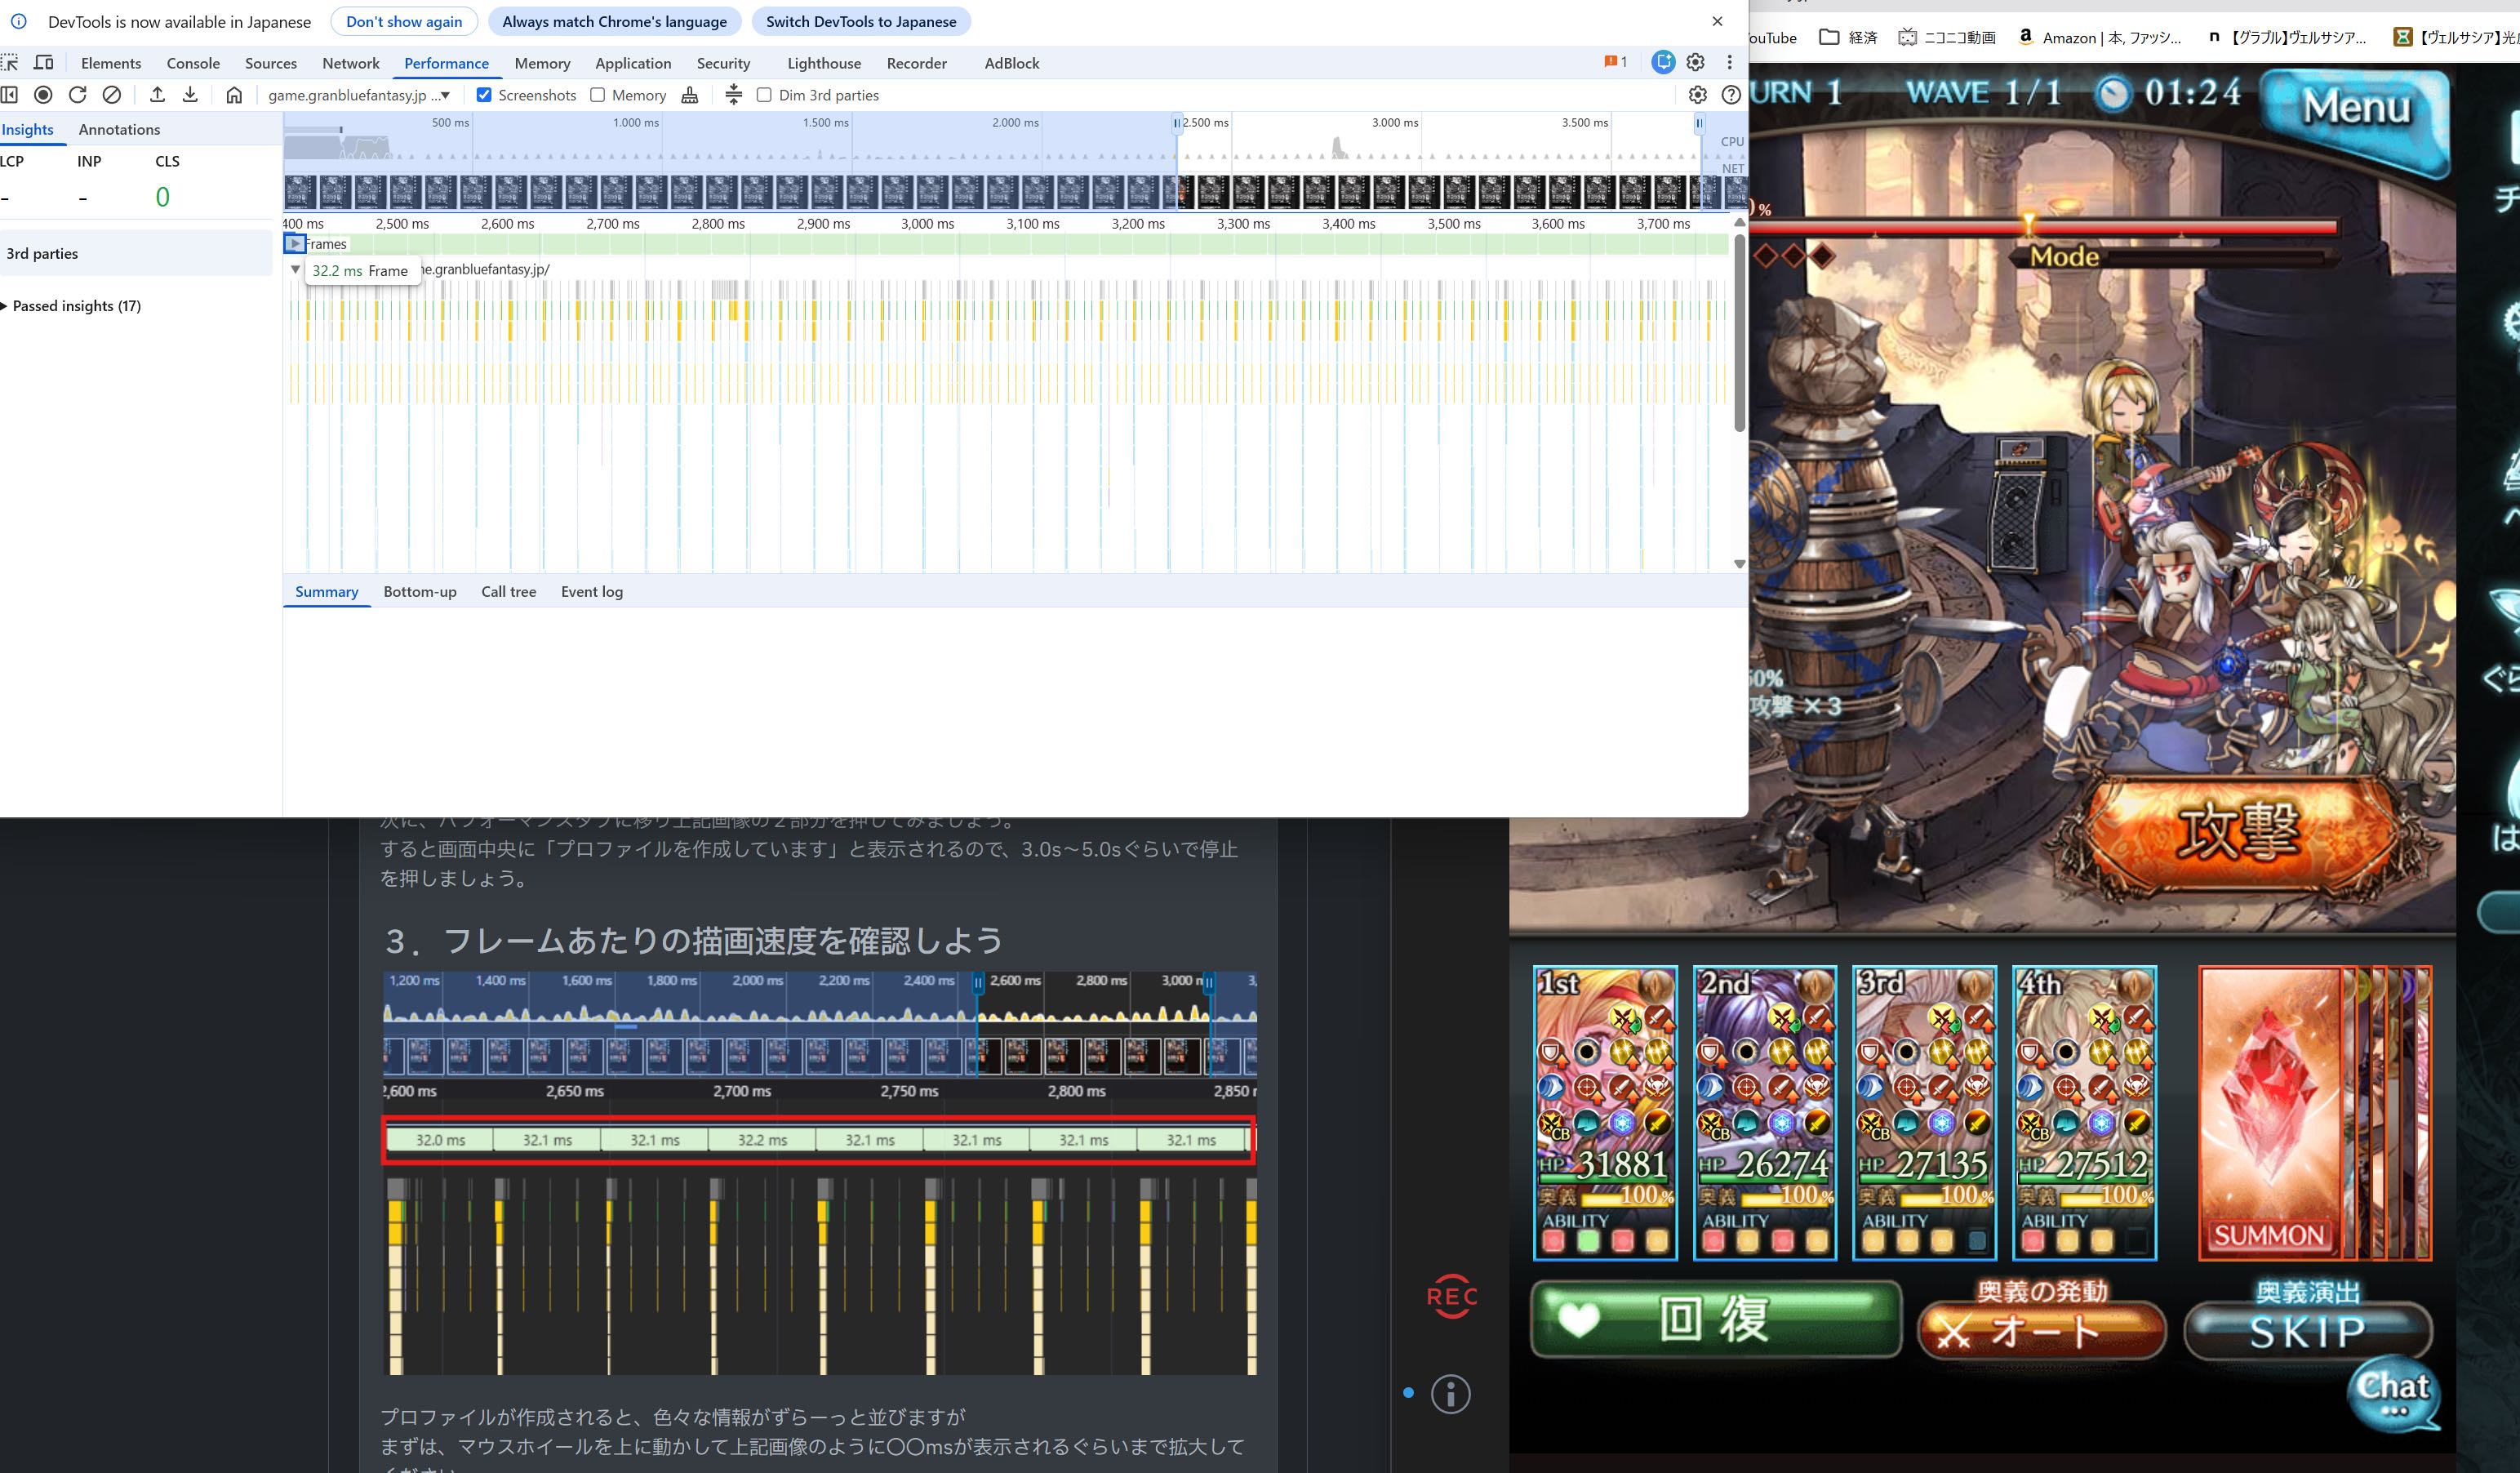Viewport: 2520px width, 1473px height.
Task: Click the collect garbage broom icon
Action: click(x=690, y=95)
